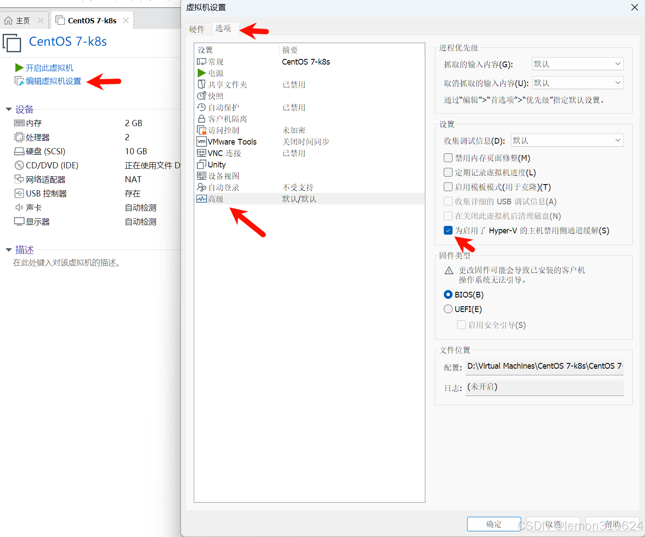Click the 日志 (未开启) field
This screenshot has height=537, width=645.
pyautogui.click(x=545, y=387)
